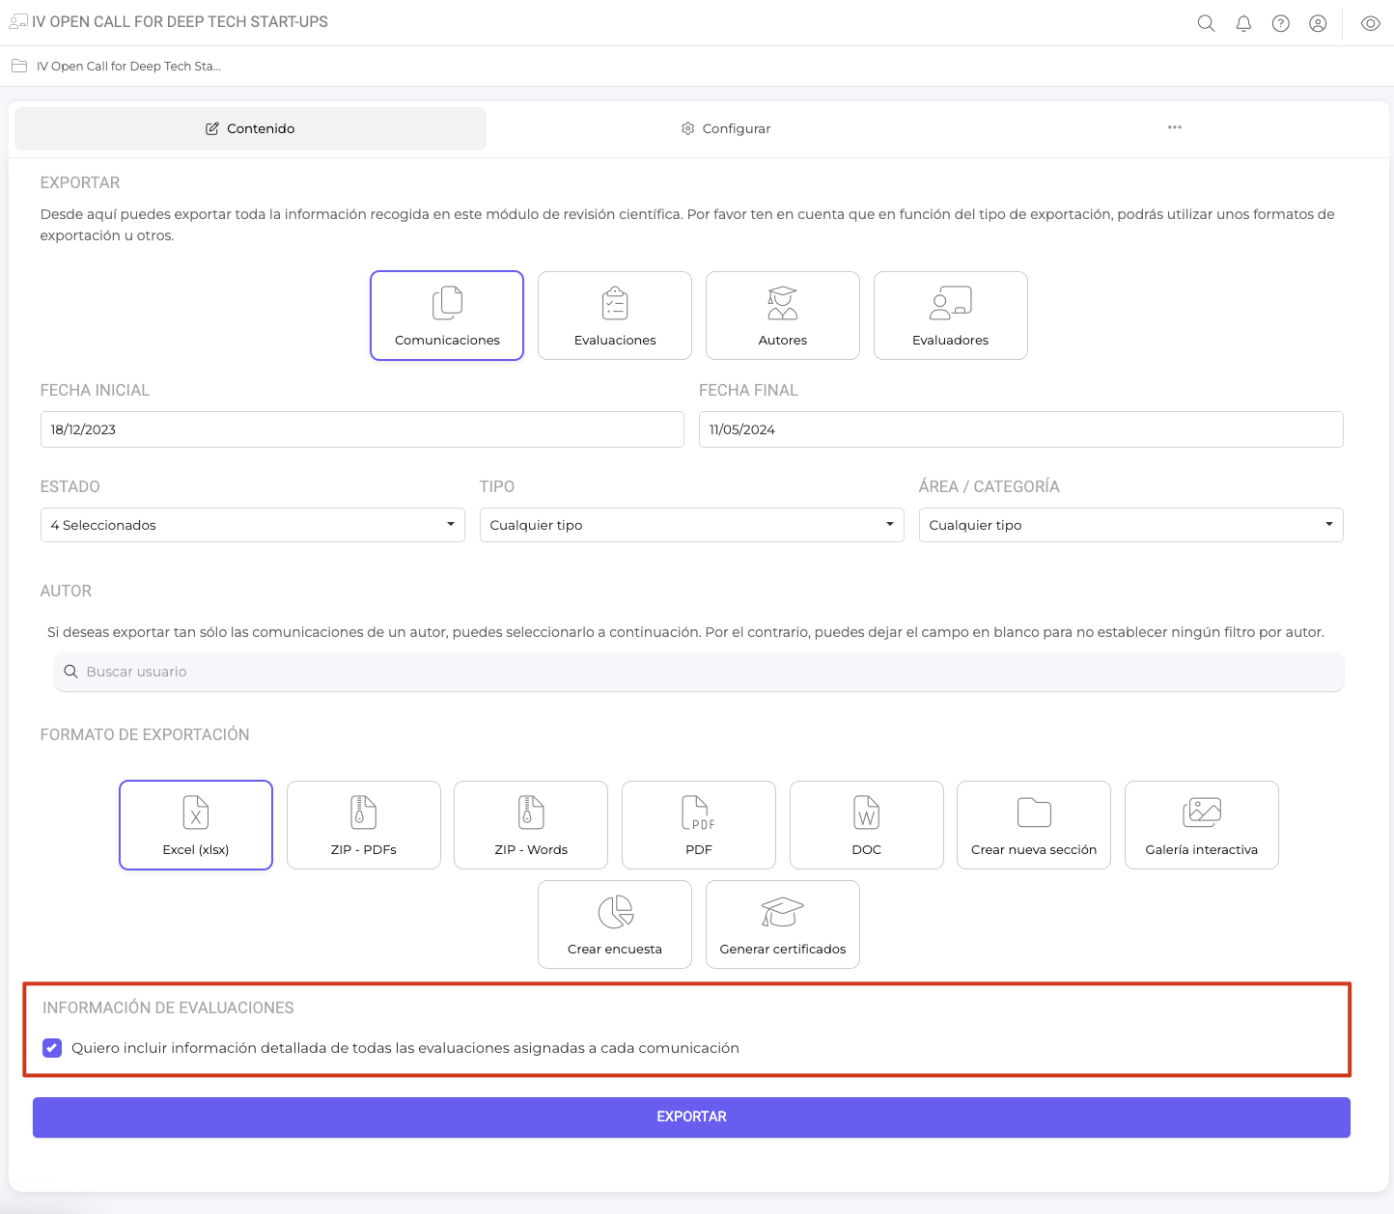Select Evaluaciones export type
1394x1214 pixels.
tap(615, 316)
